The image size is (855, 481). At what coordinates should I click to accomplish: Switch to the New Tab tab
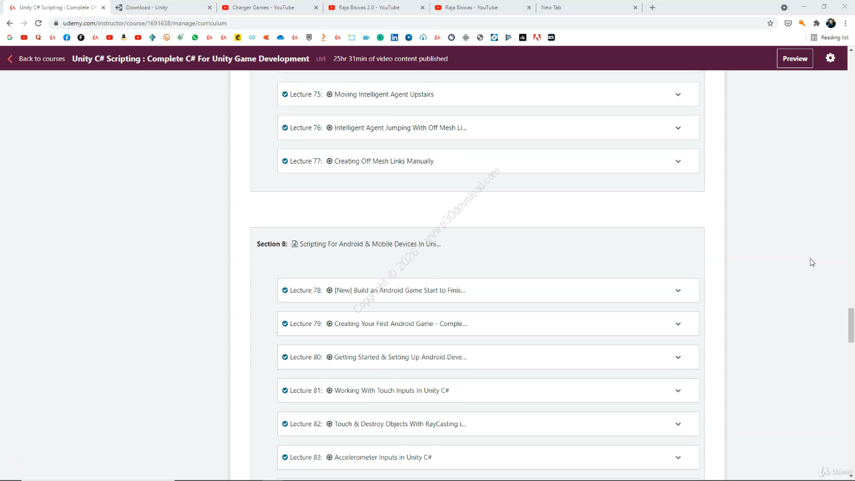588,7
